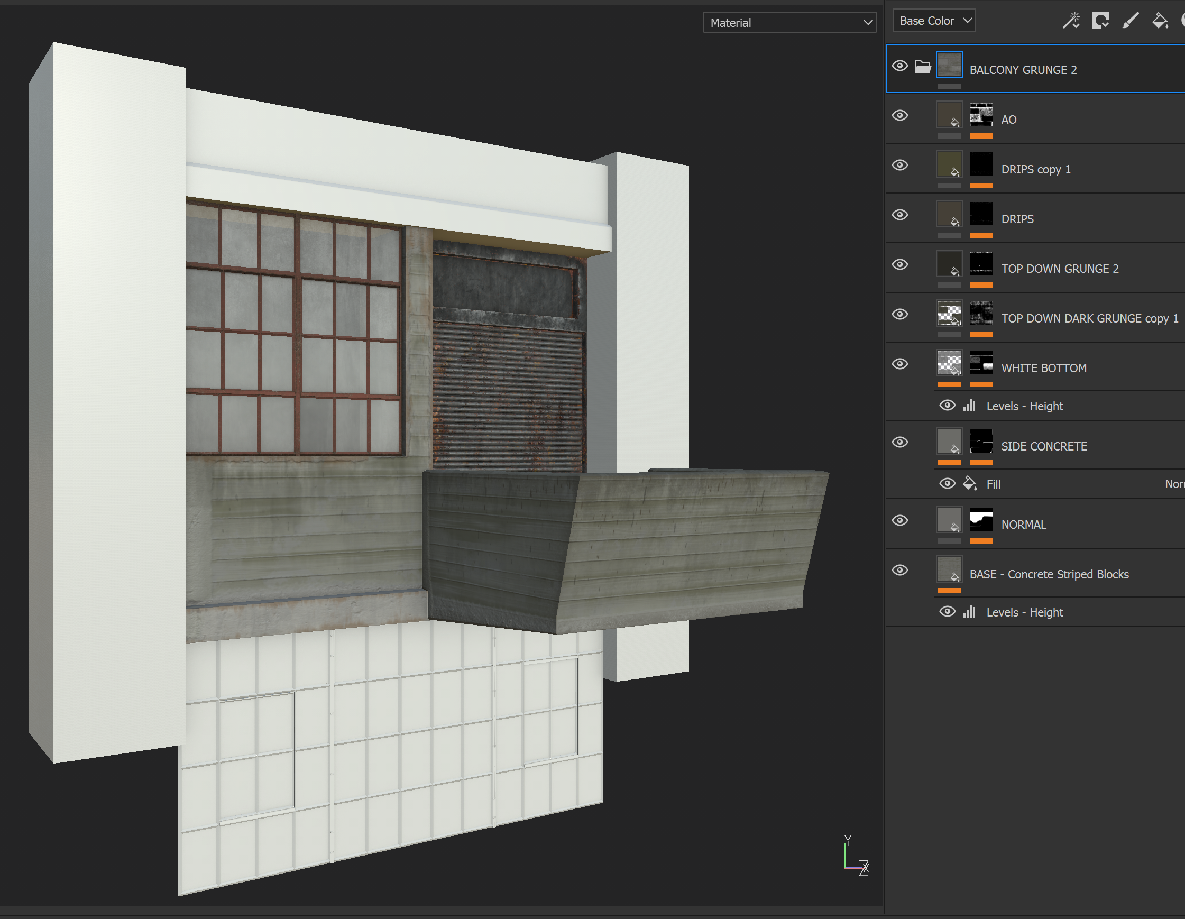Click Levels icon under BASE Concrete layer
Screen dimensions: 1185x919
(970, 611)
